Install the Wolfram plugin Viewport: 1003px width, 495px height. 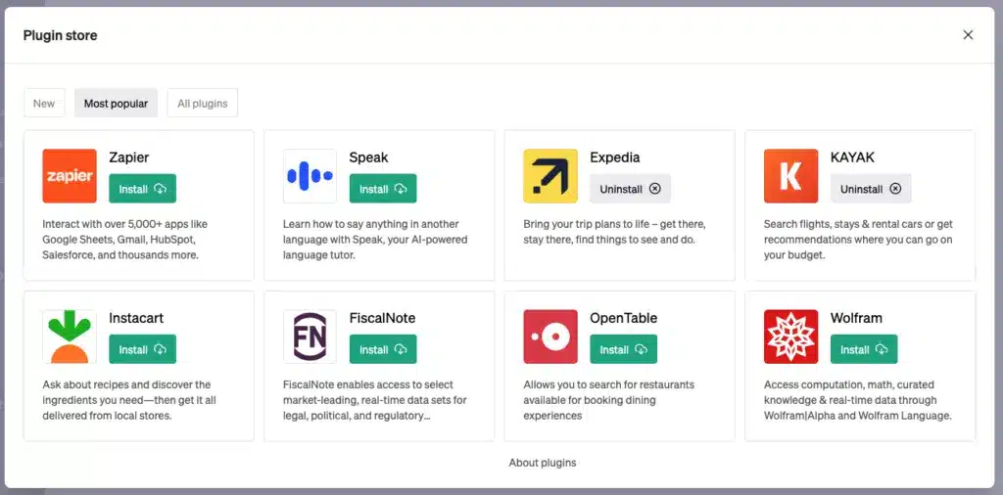point(864,349)
